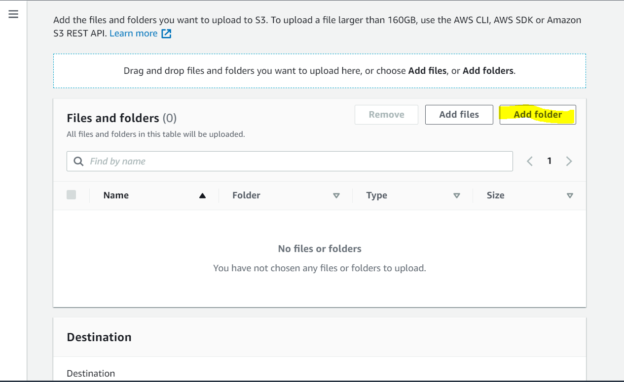Sort by the Type column arrow
This screenshot has width=624, height=382.
[457, 196]
